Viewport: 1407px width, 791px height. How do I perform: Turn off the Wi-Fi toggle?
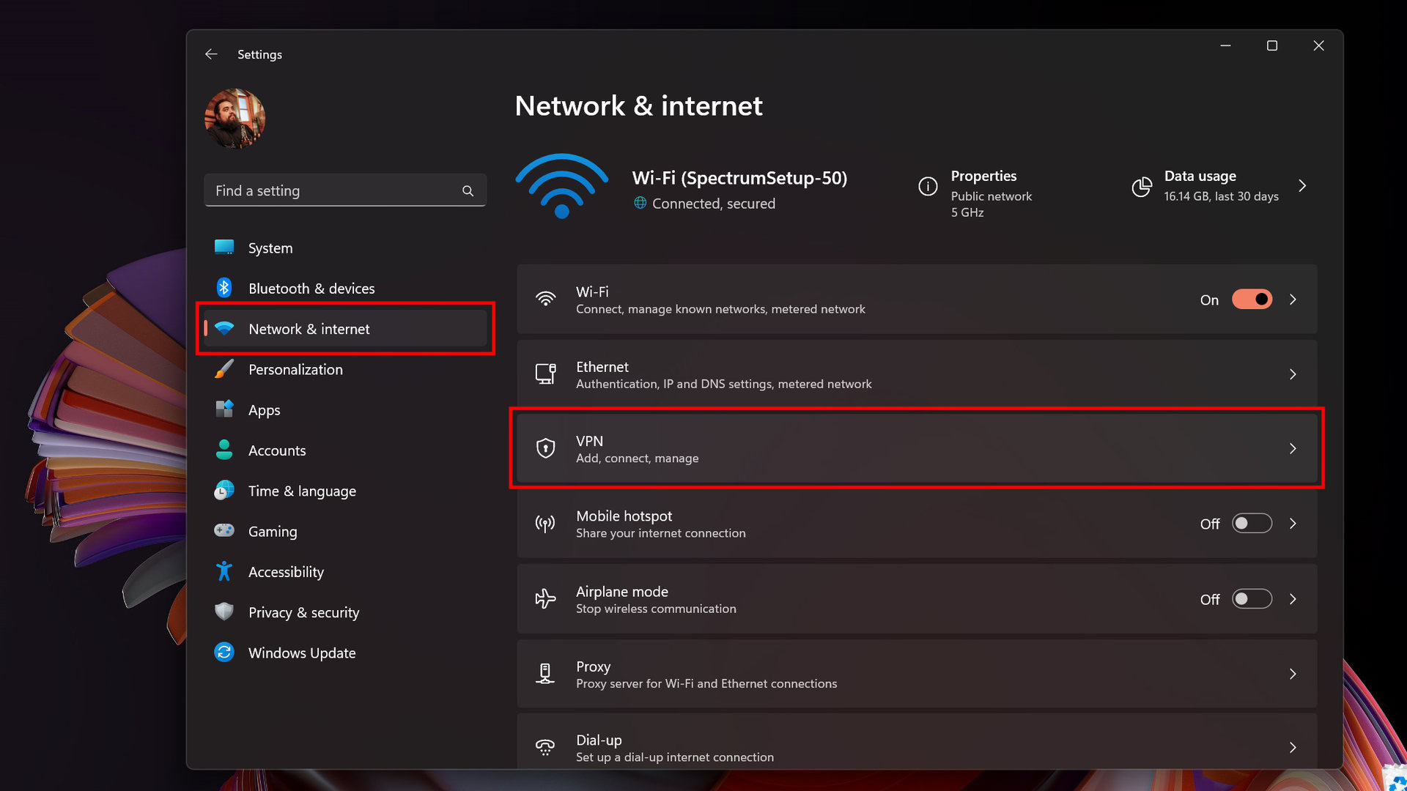1252,300
